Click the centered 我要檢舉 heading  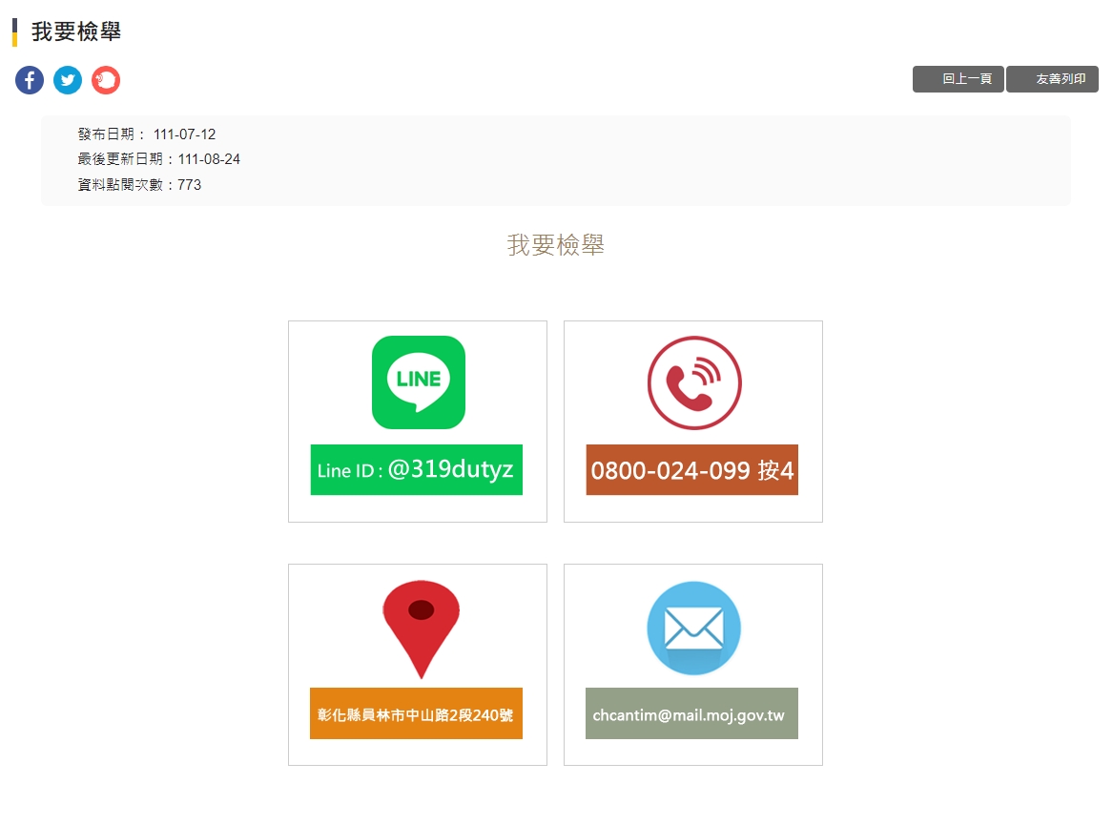(x=556, y=245)
